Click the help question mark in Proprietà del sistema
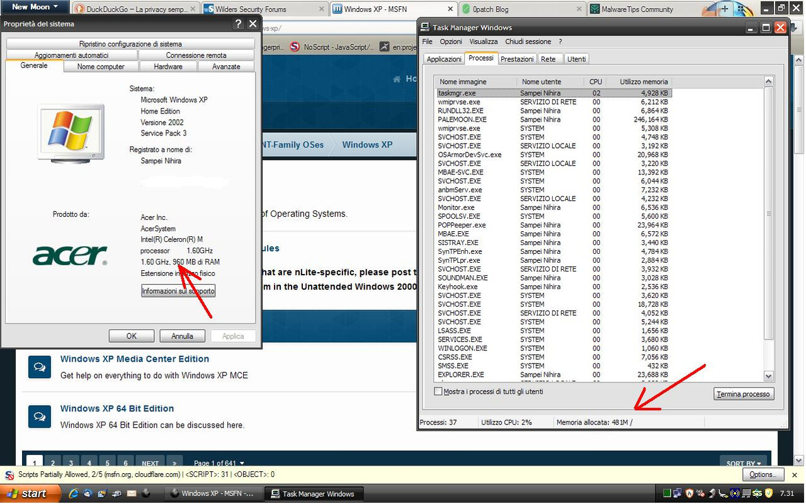This screenshot has width=806, height=504. pyautogui.click(x=239, y=24)
